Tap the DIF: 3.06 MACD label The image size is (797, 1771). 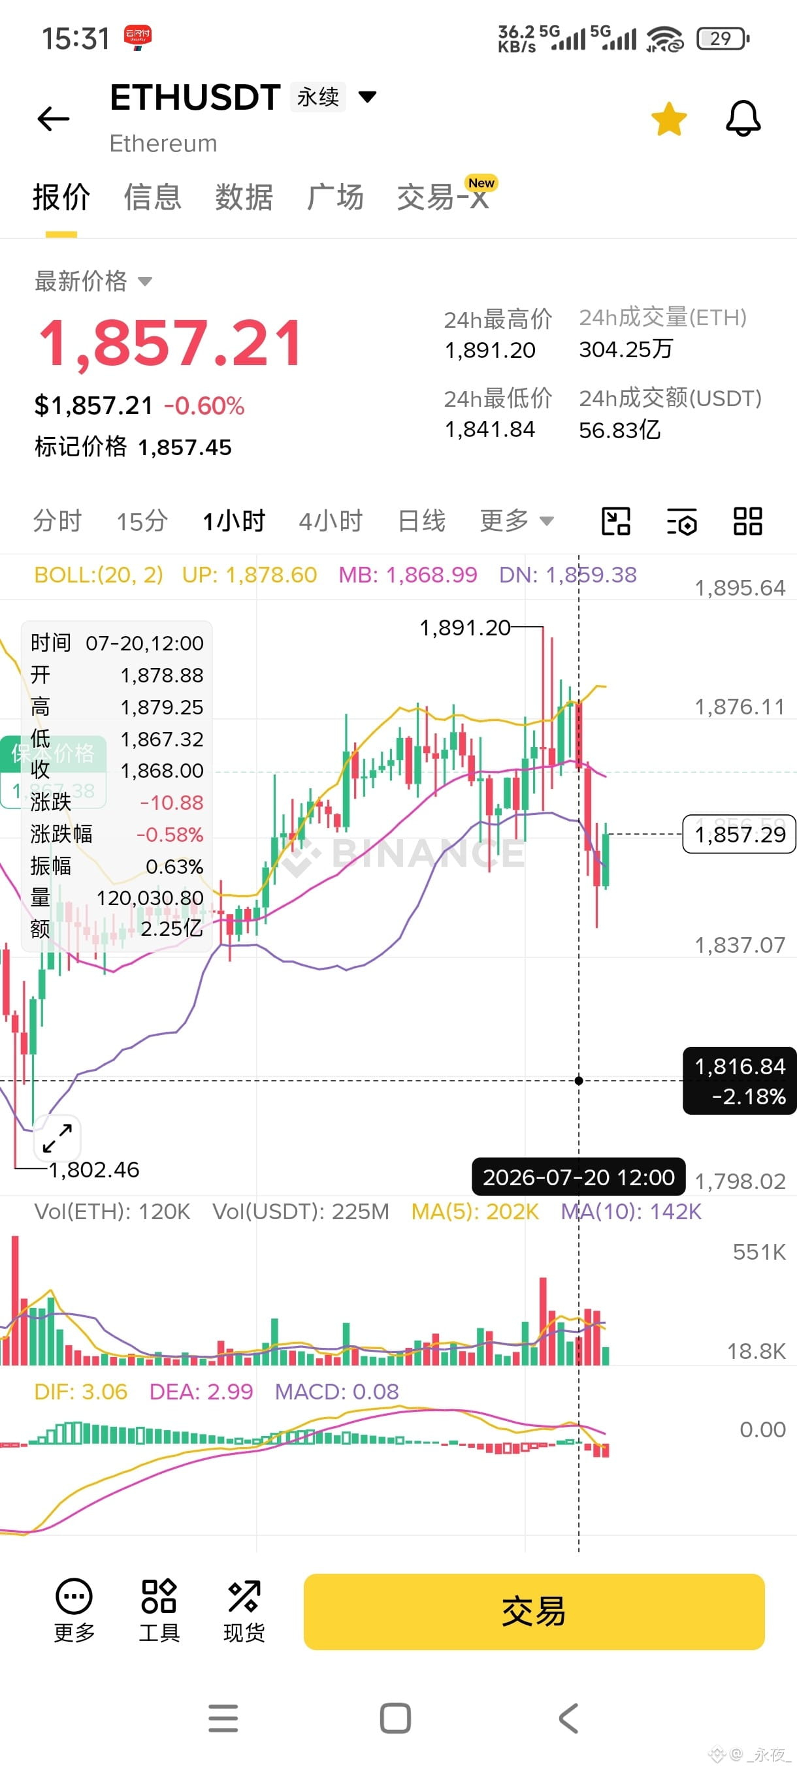click(80, 1392)
